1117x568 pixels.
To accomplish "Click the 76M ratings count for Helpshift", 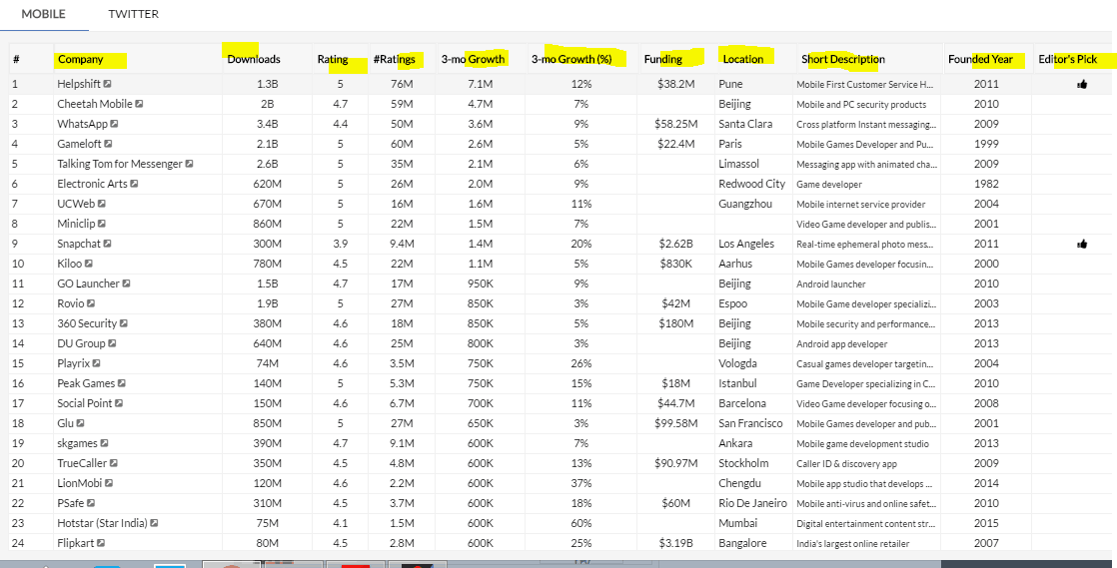I will [x=402, y=84].
